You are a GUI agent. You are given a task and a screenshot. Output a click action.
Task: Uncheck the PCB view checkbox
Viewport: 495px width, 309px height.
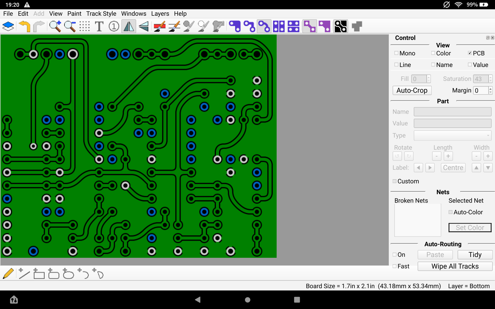470,53
